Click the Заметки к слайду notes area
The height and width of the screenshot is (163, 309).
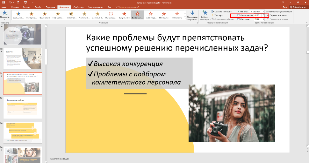[x=59, y=159]
